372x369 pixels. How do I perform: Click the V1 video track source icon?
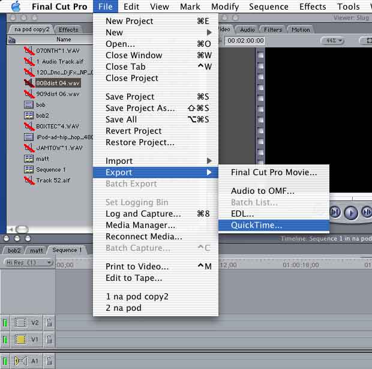click(x=20, y=340)
